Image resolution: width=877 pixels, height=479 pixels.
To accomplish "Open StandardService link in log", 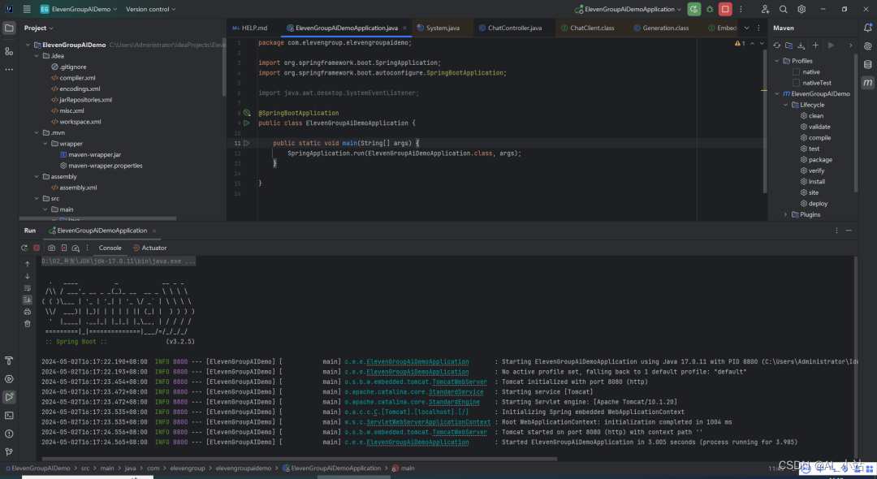I will (x=456, y=392).
